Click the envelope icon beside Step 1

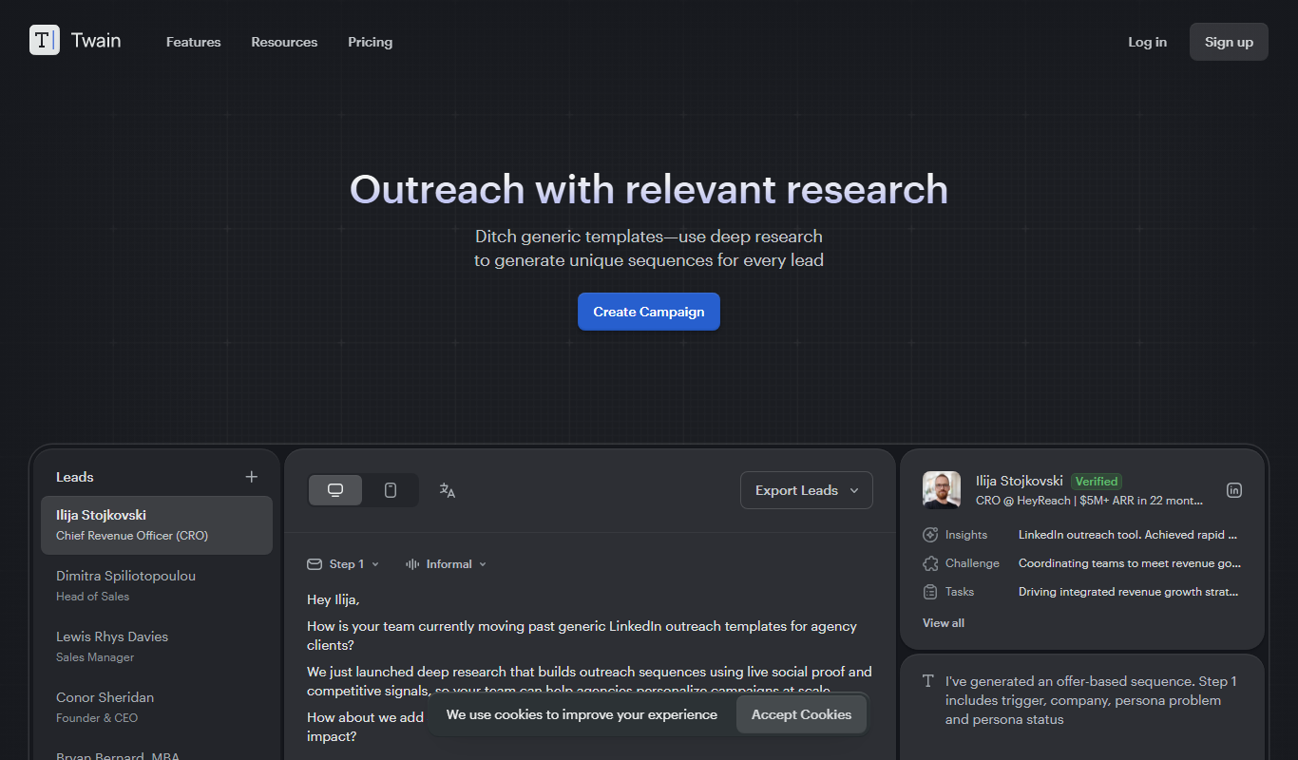pos(315,564)
